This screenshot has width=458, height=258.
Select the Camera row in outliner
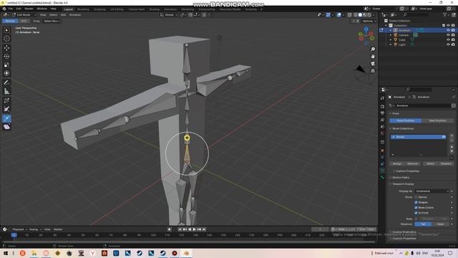point(418,35)
